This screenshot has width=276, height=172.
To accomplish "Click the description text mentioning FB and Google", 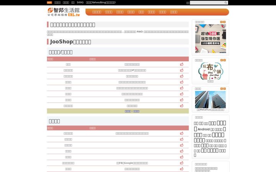I will [132, 163].
